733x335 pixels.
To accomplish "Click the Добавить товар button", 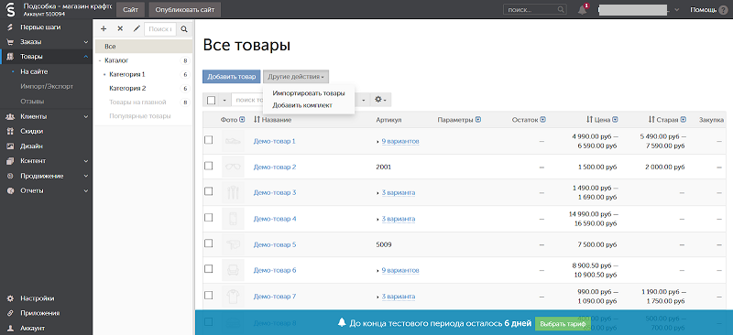I will (x=232, y=77).
